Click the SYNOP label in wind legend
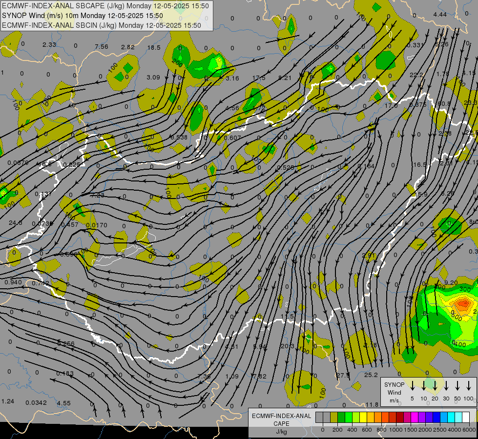This screenshot has height=439, width=478. tap(394, 384)
